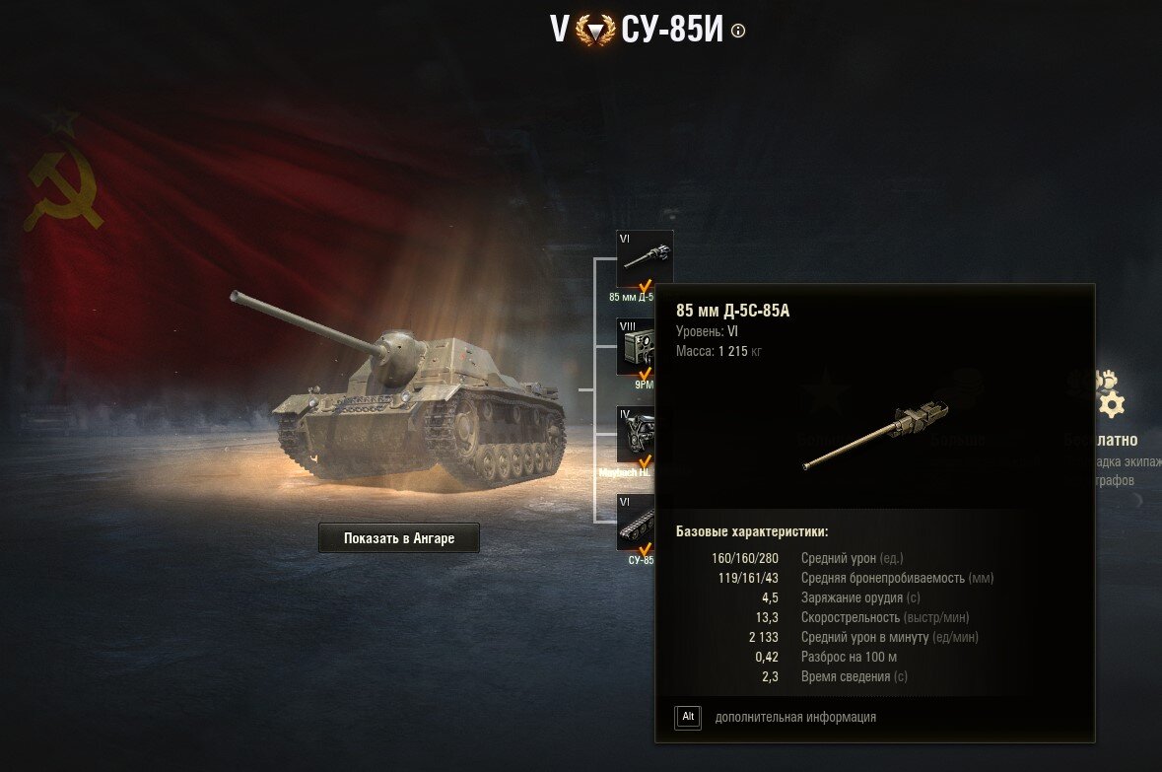Open the info icon beside СУ-85И title

click(738, 31)
